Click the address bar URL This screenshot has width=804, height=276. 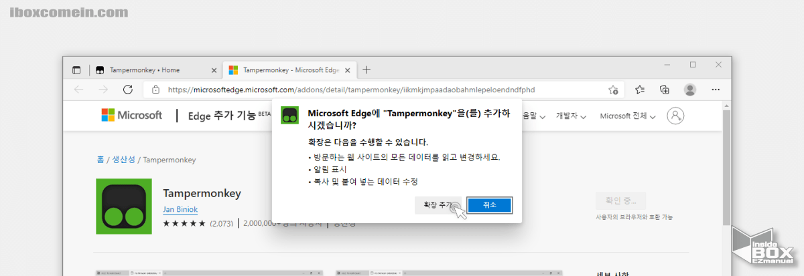(x=351, y=90)
